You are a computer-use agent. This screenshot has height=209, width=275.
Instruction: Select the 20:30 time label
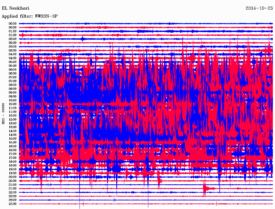(12, 181)
